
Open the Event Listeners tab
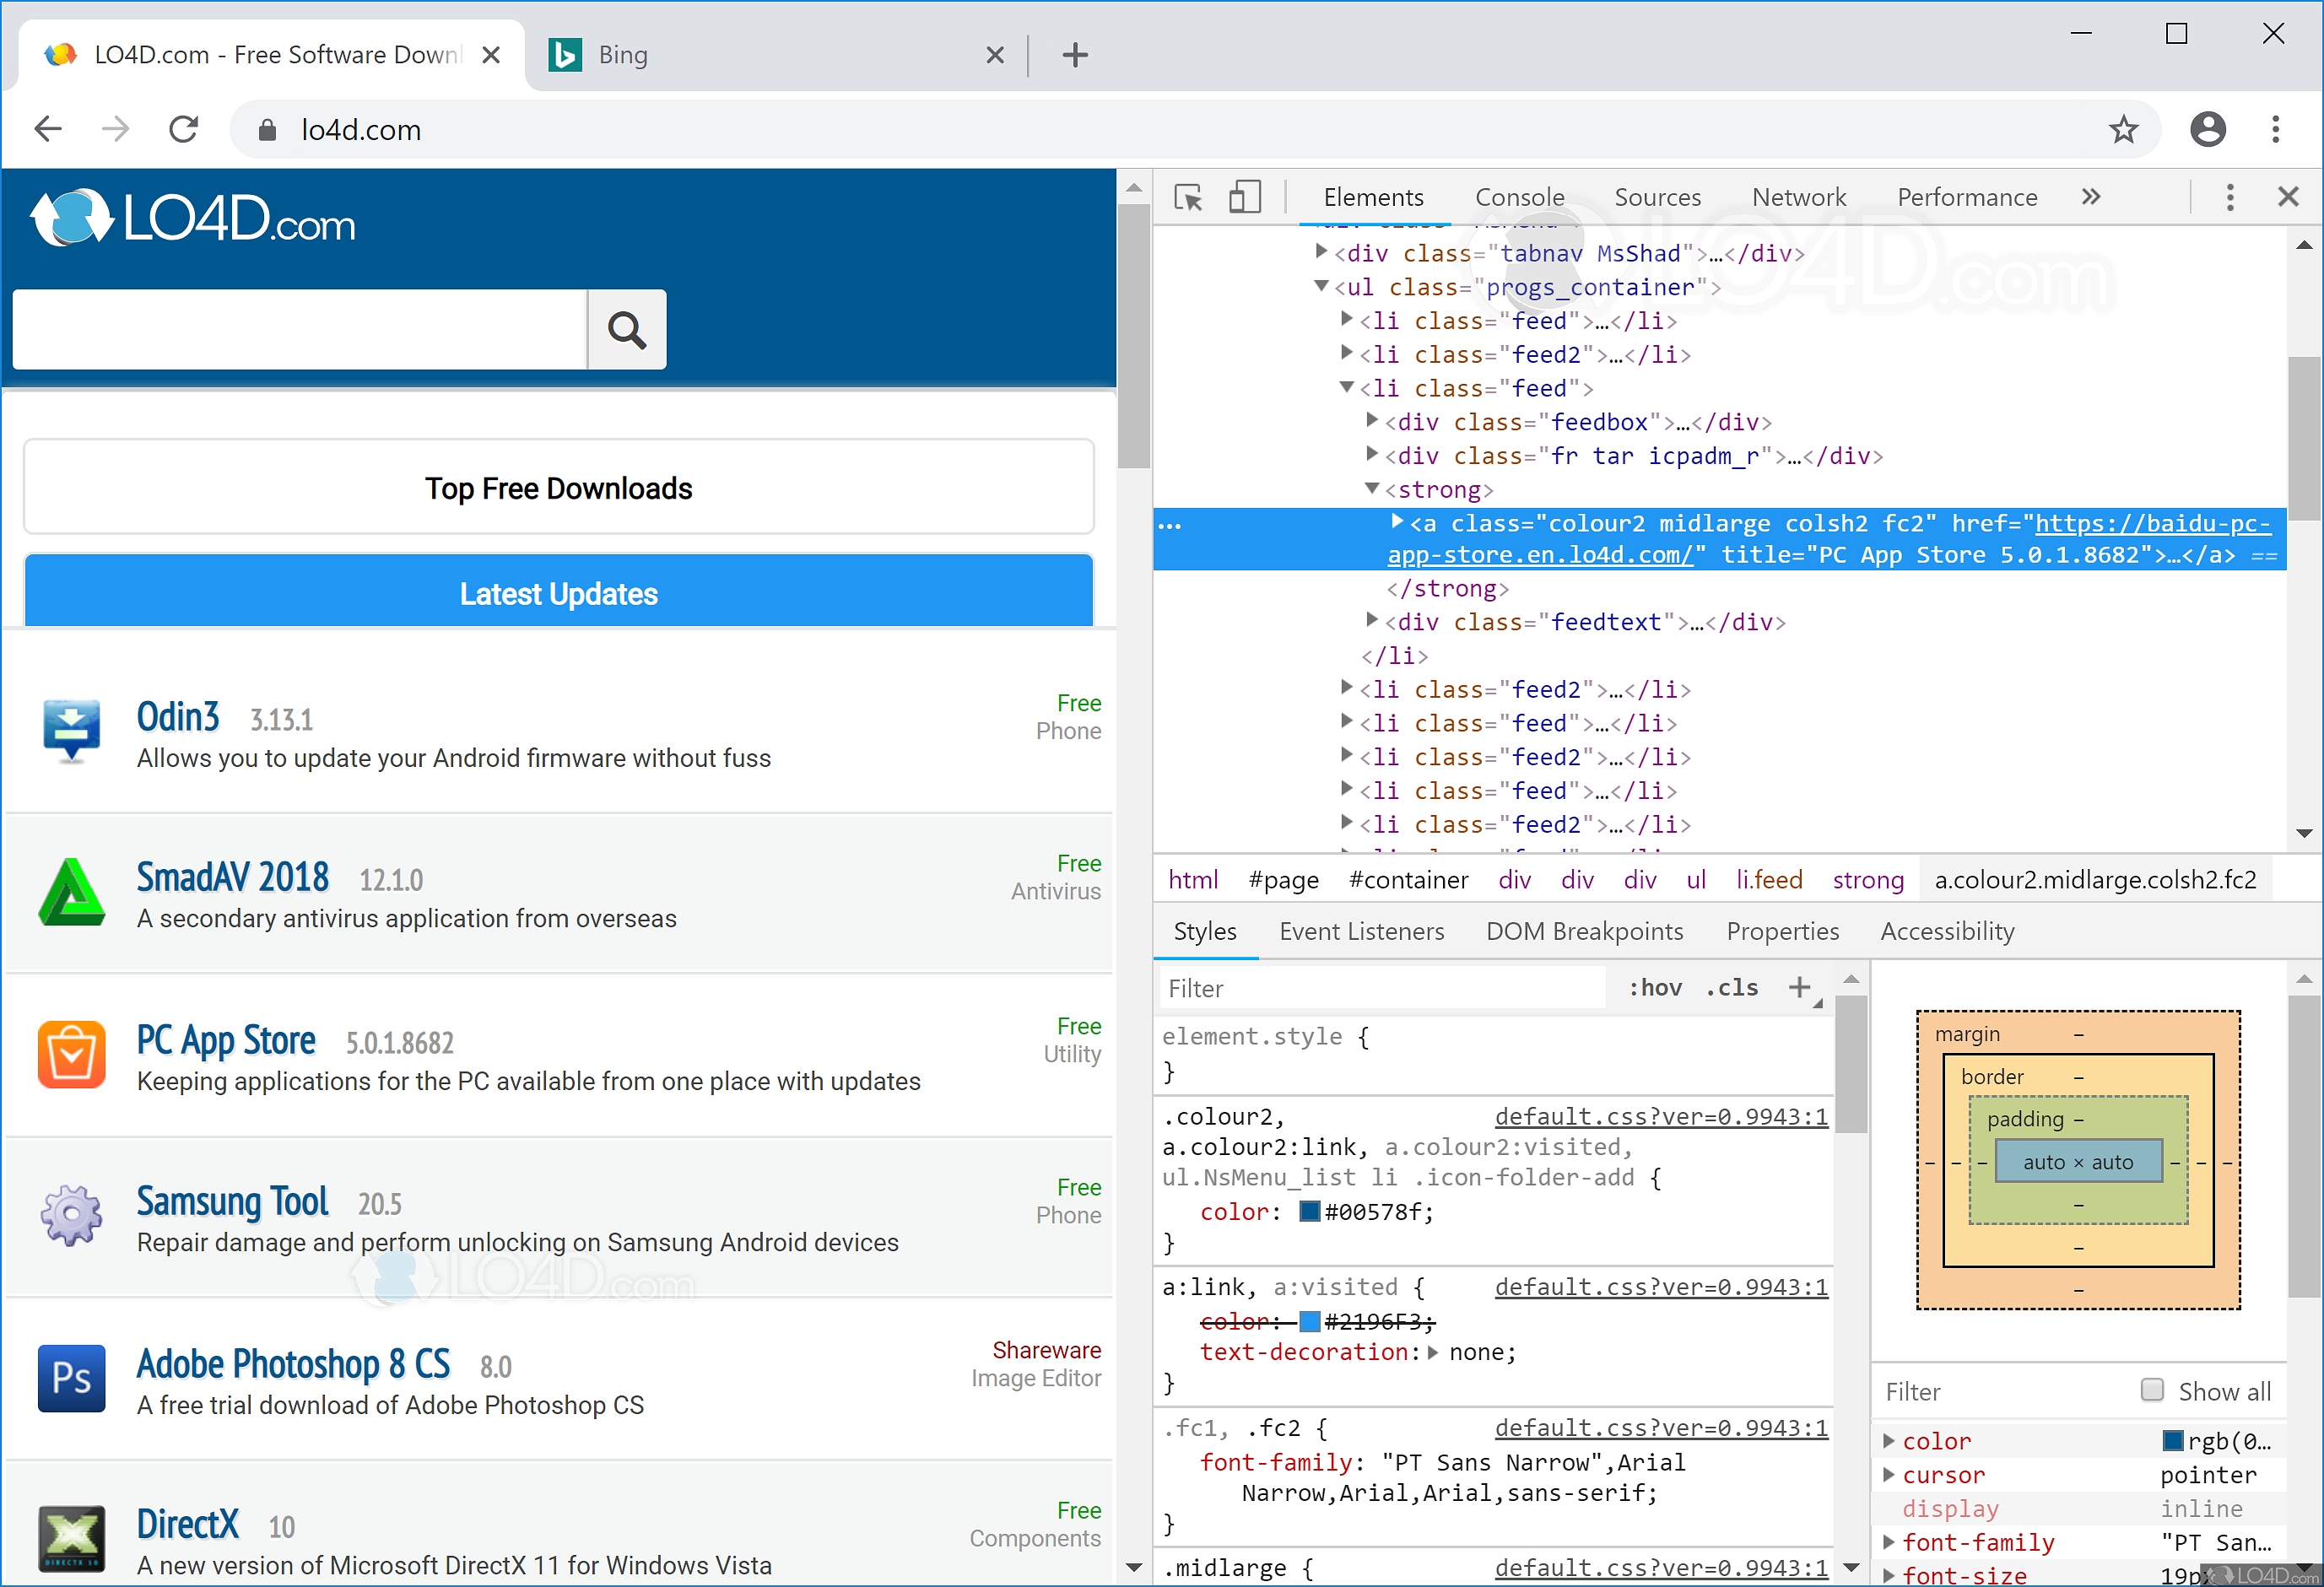point(1361,931)
